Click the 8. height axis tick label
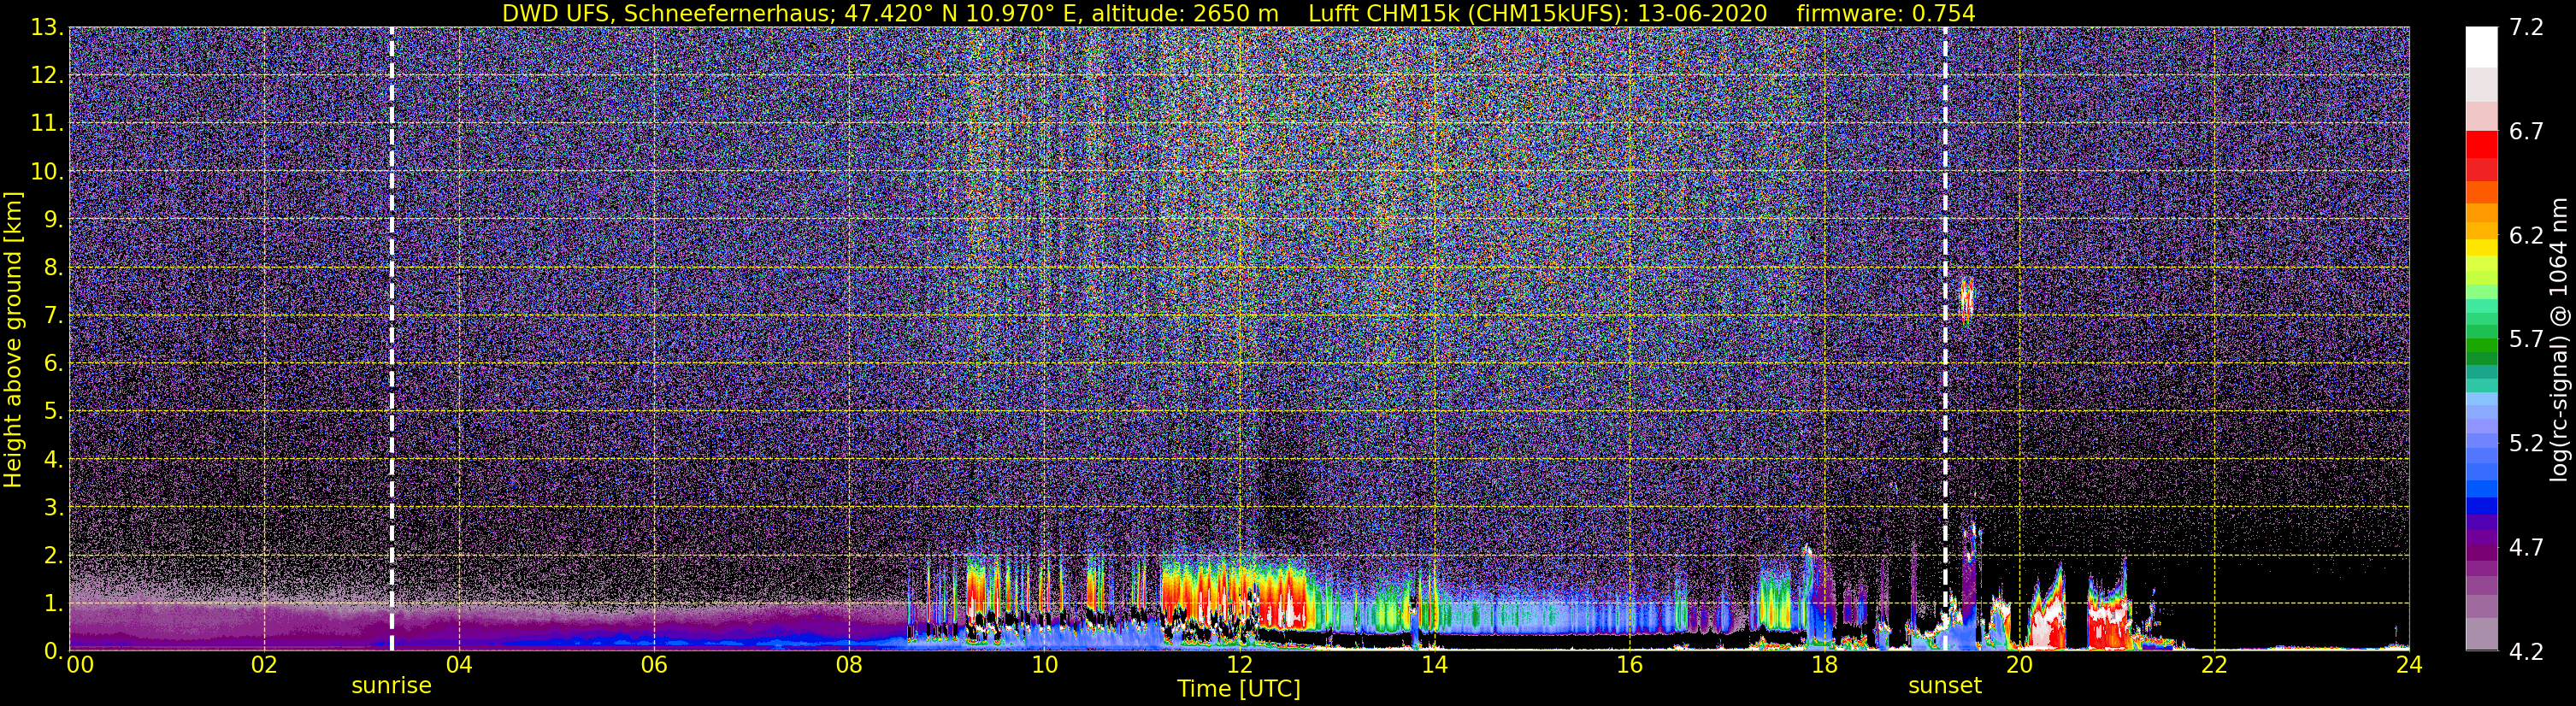 [54, 268]
